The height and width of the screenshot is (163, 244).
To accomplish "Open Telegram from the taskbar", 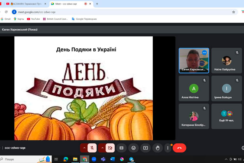I will coord(131,159).
